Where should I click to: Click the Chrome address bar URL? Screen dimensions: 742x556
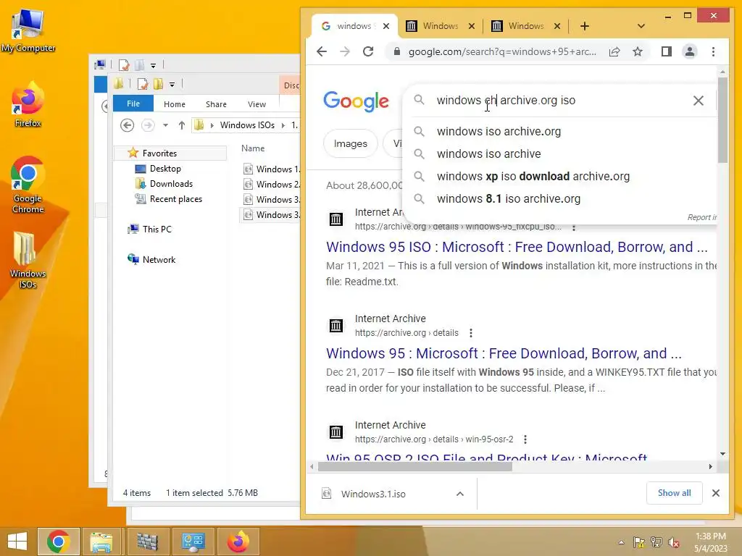pyautogui.click(x=502, y=51)
